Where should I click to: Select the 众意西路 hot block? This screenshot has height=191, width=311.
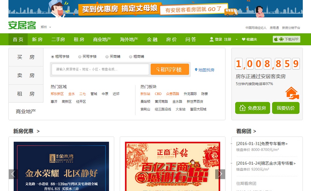coord(173,94)
